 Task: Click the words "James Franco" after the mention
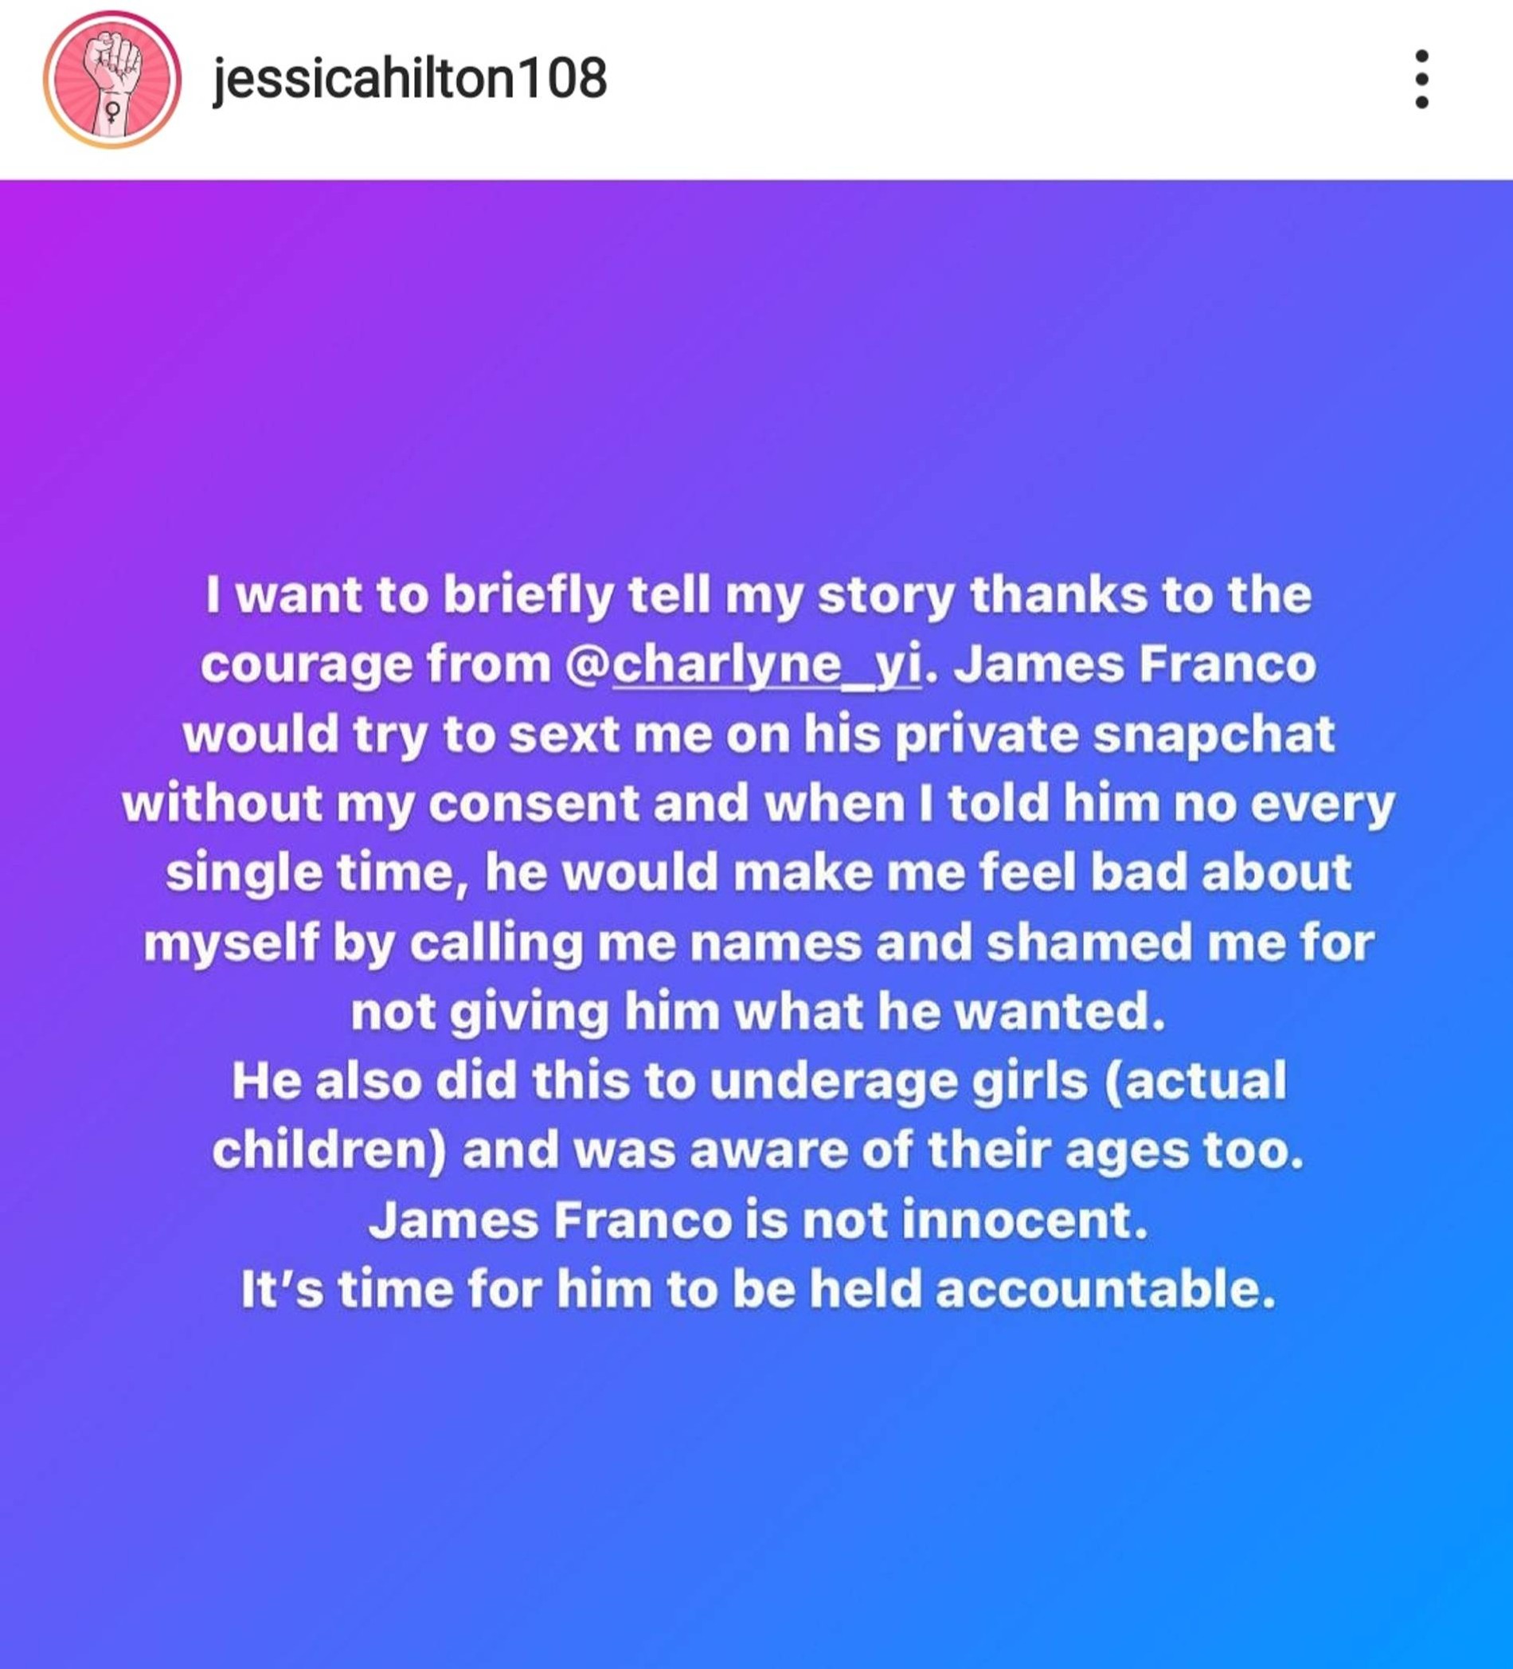pos(1134,664)
